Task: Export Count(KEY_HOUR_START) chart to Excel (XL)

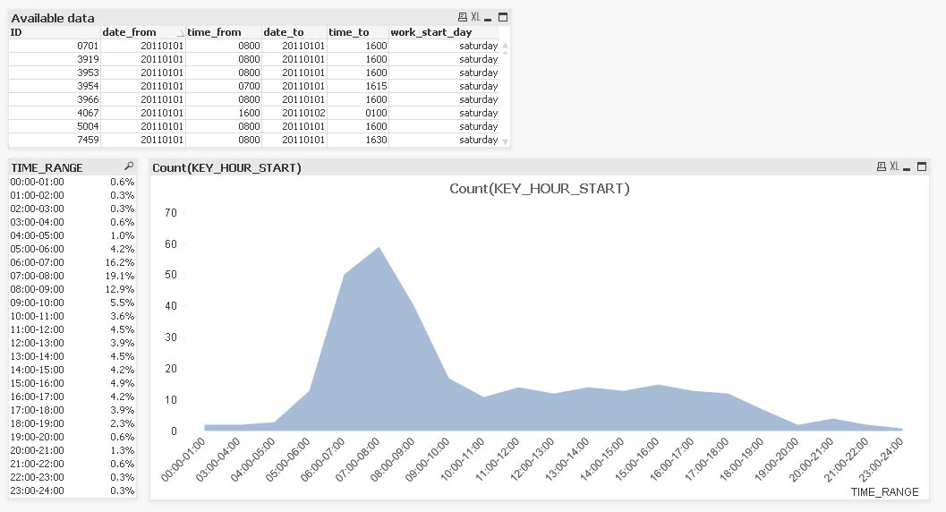Action: (895, 166)
